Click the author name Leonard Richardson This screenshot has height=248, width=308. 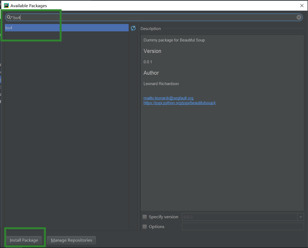click(161, 84)
